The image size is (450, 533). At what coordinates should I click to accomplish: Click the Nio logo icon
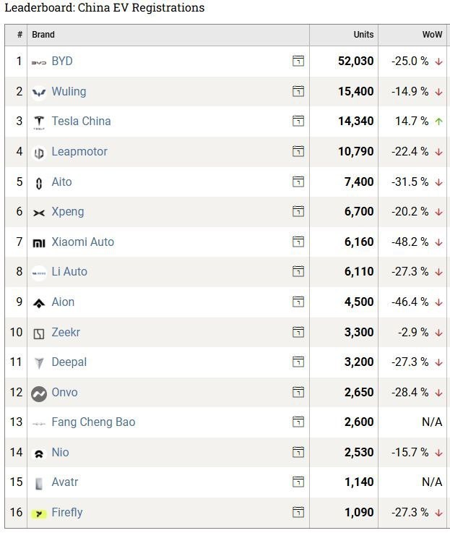[x=39, y=453]
